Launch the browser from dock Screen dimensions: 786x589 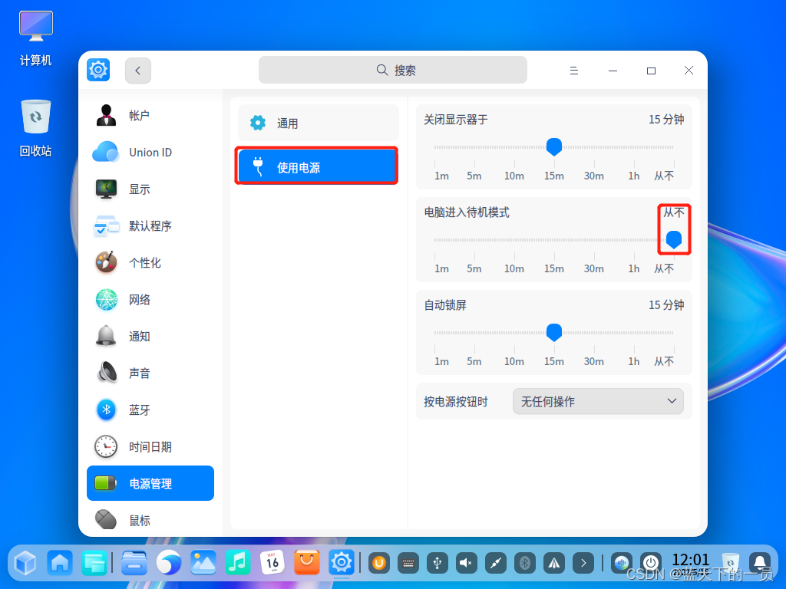pyautogui.click(x=168, y=563)
